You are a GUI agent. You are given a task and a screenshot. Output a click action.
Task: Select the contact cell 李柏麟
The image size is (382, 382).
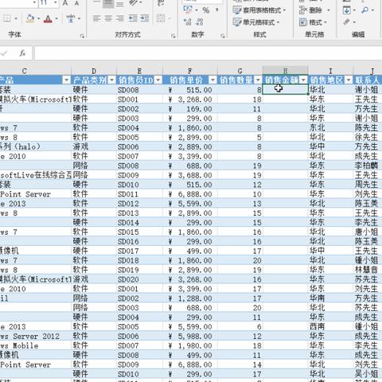click(368, 166)
